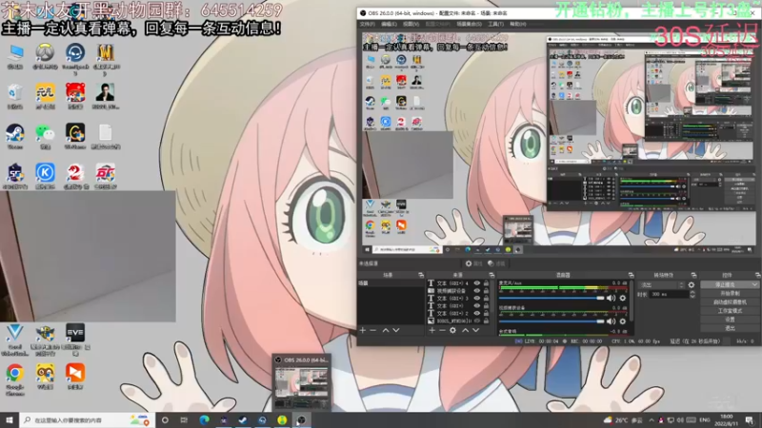Open the video capture device mixer gear menu
Viewport: 762px width, 428px height.
coord(623,321)
